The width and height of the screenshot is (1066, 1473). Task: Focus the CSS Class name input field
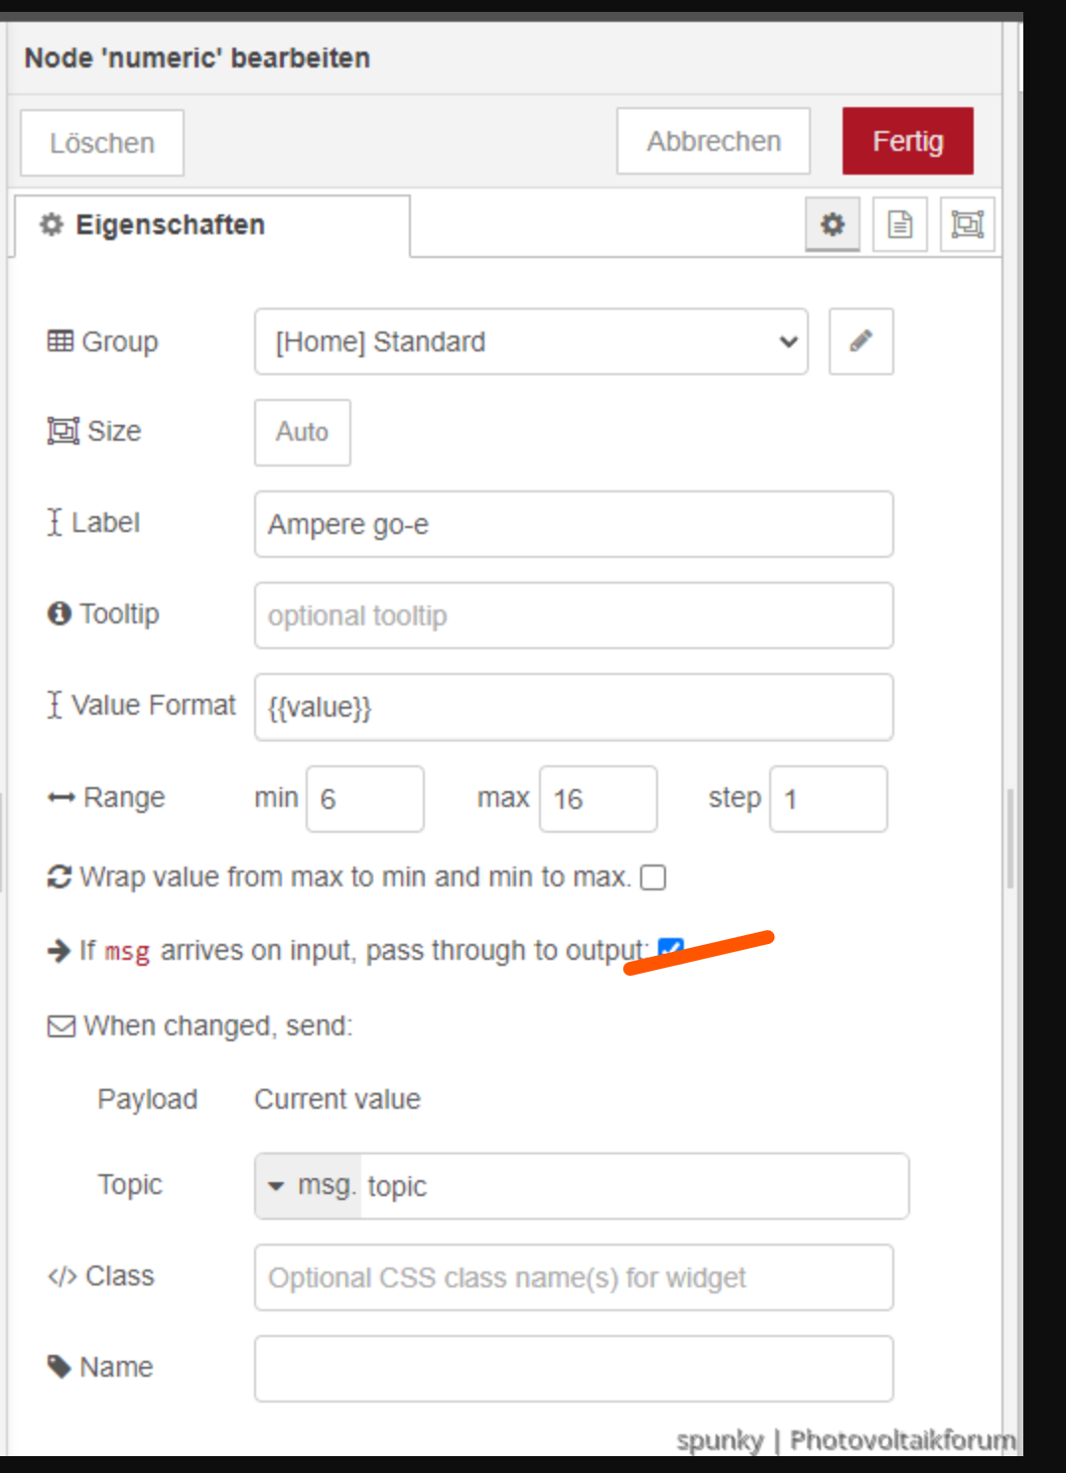point(573,1277)
